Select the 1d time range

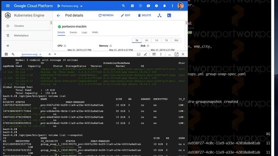click(x=156, y=40)
